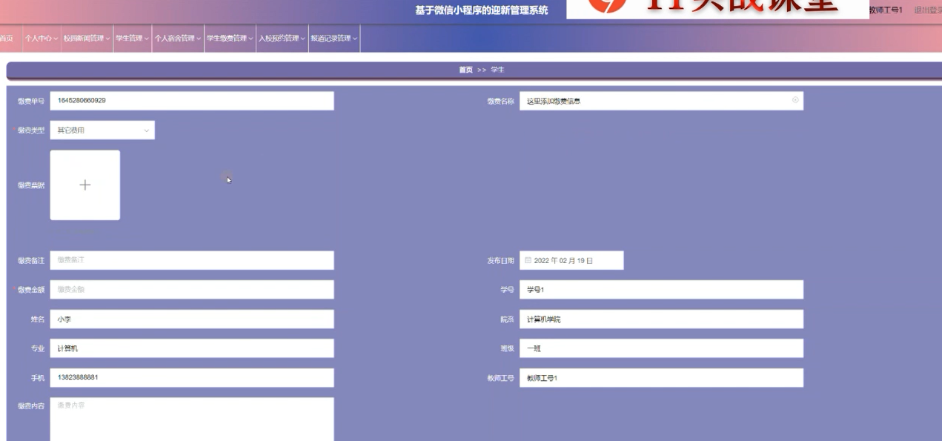This screenshot has width=942, height=441.
Task: Click the 学号 input showing 学号1
Action: coord(661,290)
